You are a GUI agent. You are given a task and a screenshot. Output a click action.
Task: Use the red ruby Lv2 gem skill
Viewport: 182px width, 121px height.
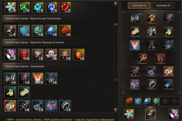[x=65, y=7]
